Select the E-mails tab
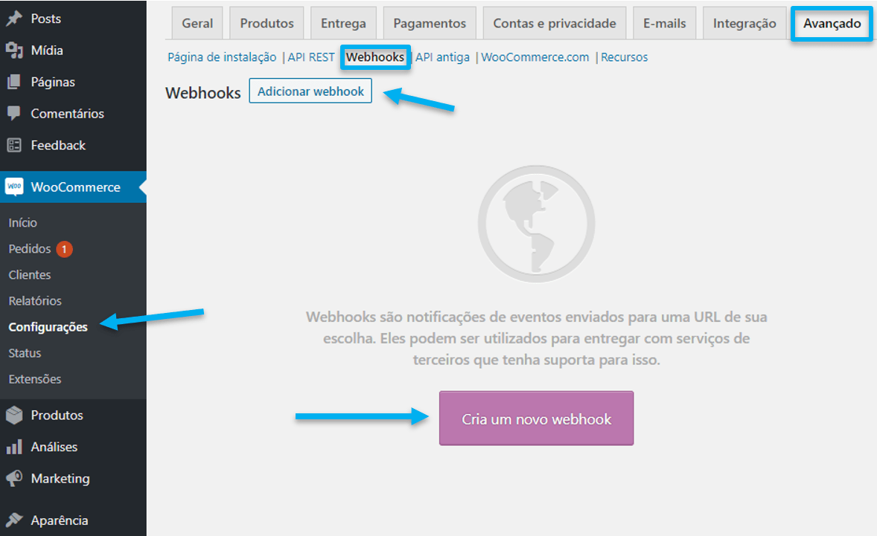Viewport: 877px width, 536px height. tap(664, 22)
